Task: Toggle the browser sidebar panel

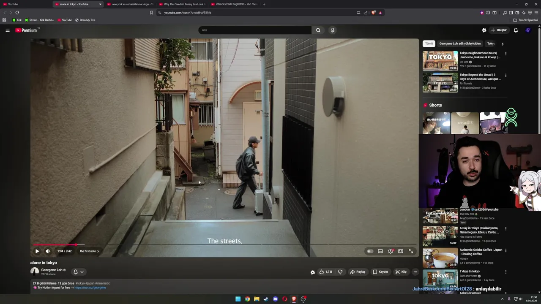Action: point(511,13)
